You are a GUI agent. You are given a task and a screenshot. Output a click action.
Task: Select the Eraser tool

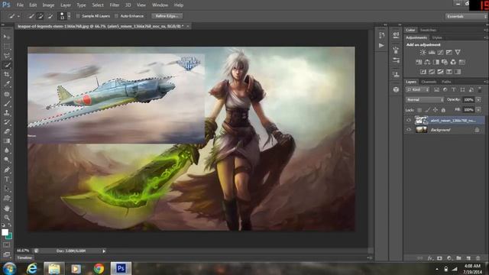coord(7,131)
